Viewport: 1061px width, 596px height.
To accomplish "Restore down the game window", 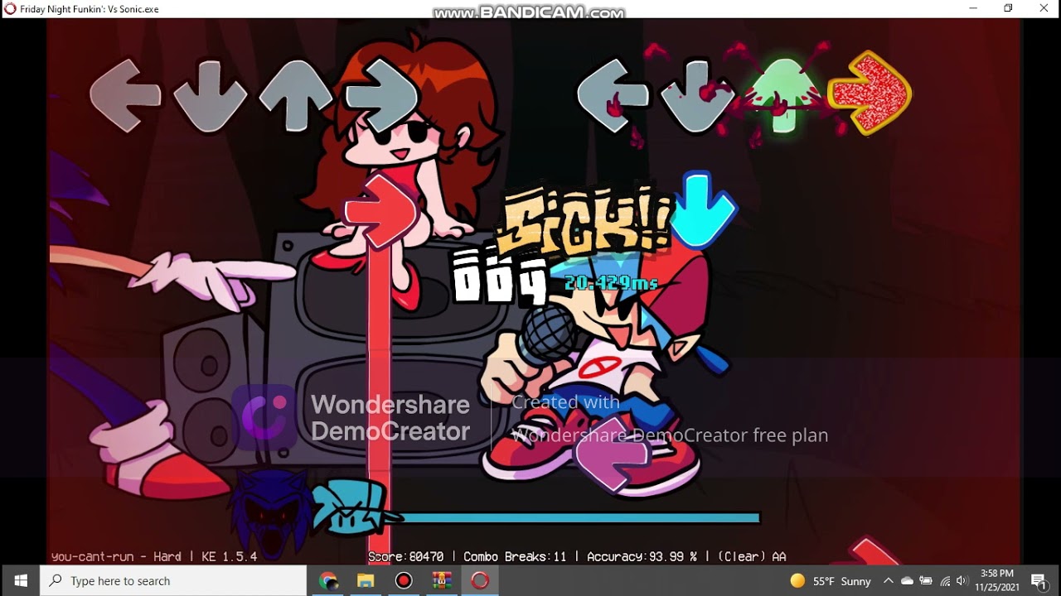I will [x=1008, y=8].
